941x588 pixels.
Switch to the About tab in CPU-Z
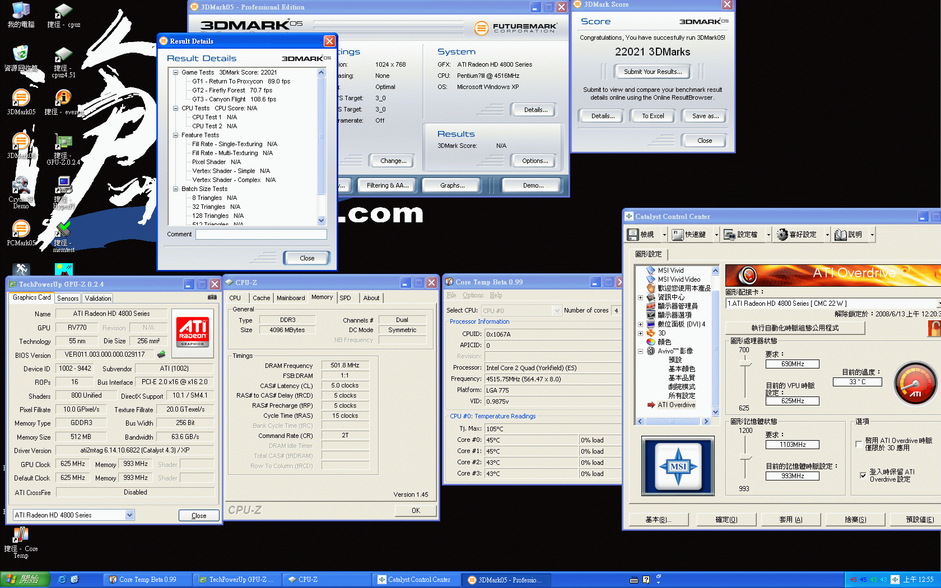point(371,298)
